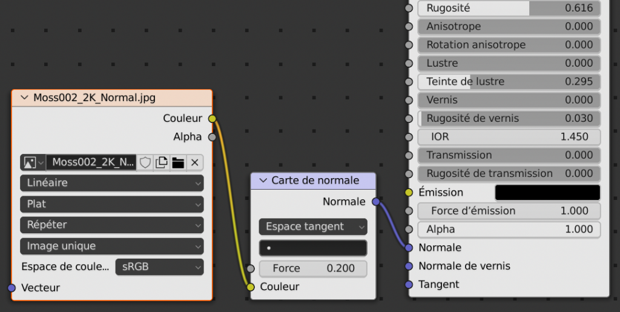Open the Linéaire interpolation dropdown
Viewport: 620px width, 312px height.
(x=112, y=183)
